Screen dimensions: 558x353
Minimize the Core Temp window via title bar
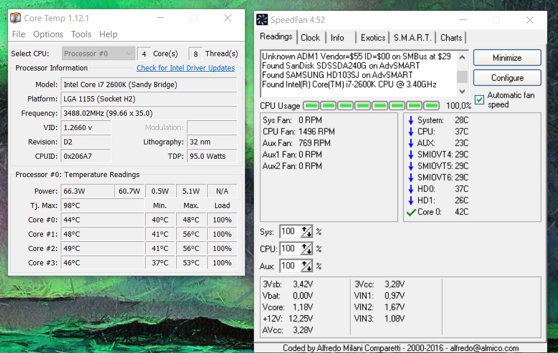[161, 18]
